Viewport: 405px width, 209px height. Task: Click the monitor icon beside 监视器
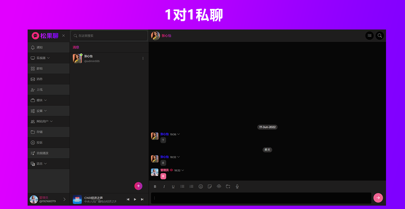coord(33,58)
